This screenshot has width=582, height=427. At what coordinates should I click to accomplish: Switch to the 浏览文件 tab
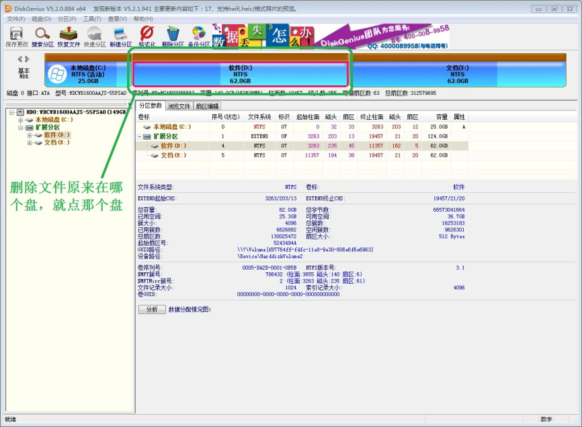(x=179, y=106)
